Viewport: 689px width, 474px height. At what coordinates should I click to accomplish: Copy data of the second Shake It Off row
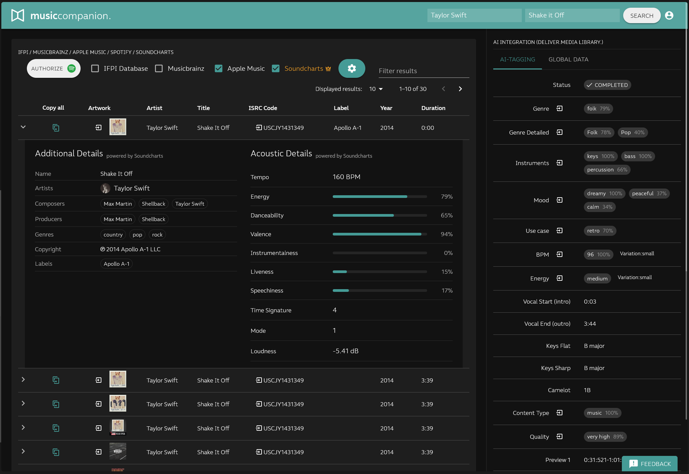[x=56, y=380]
